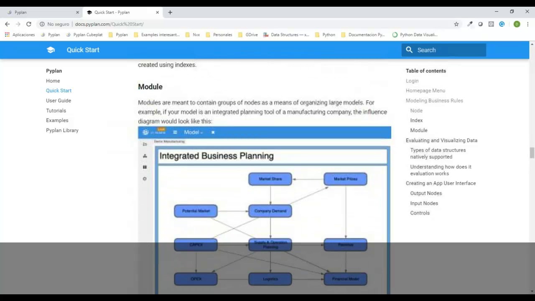Jump to Login in table of contents
Image resolution: width=535 pixels, height=301 pixels.
pos(412,81)
